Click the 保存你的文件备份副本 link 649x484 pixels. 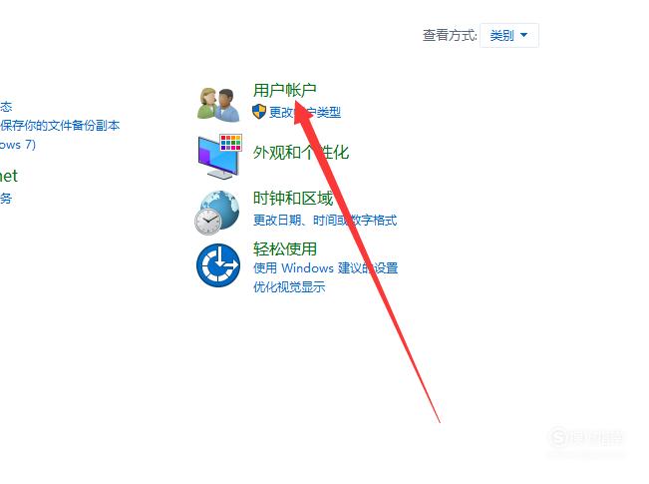(x=60, y=125)
